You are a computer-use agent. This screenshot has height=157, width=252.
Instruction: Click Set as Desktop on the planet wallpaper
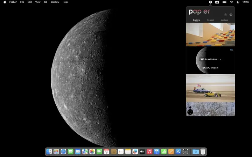coord(209,59)
